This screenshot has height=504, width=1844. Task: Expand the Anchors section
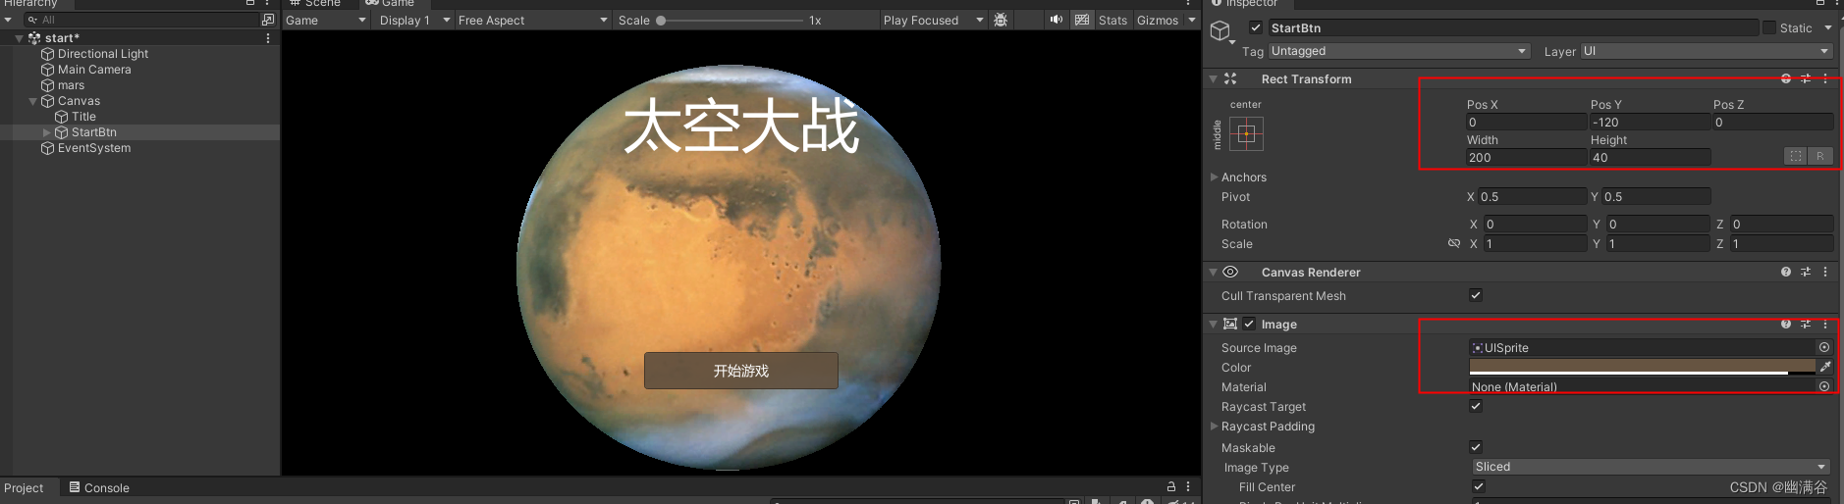tap(1214, 176)
